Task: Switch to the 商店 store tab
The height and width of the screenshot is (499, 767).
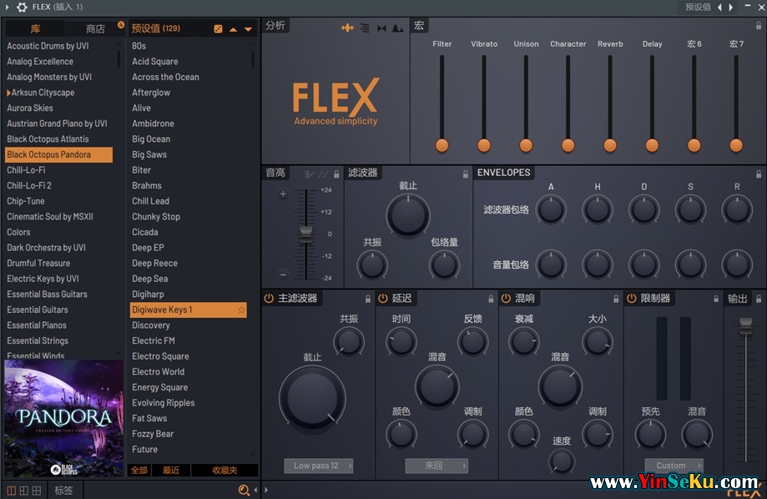Action: click(x=95, y=28)
